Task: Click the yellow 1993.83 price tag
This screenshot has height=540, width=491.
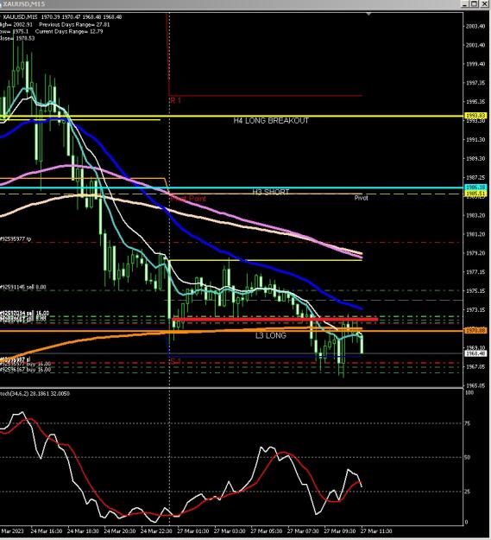Action: 475,116
